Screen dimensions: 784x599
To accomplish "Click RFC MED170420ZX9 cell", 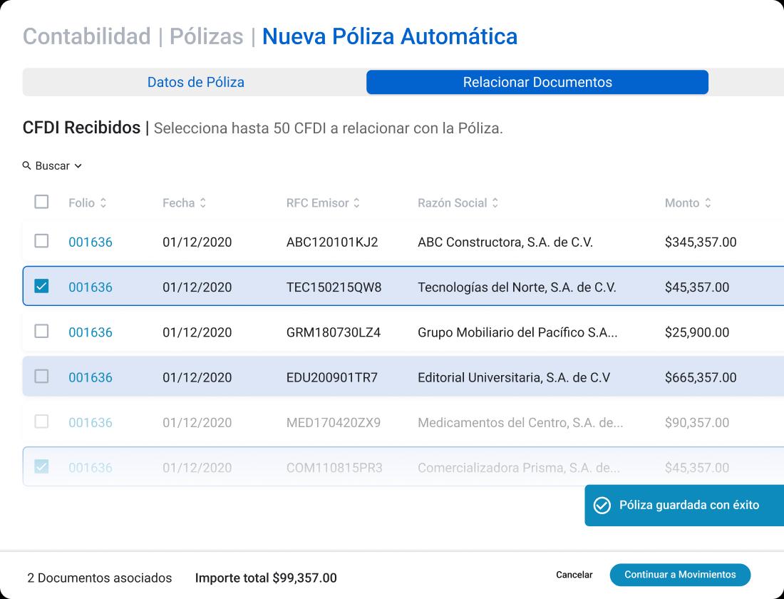I will 334,423.
